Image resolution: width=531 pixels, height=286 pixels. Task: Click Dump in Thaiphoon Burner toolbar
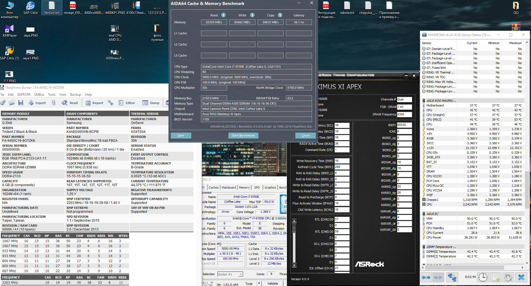[151, 103]
